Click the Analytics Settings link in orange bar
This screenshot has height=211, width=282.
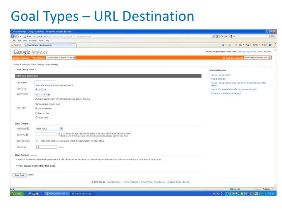click(21, 58)
